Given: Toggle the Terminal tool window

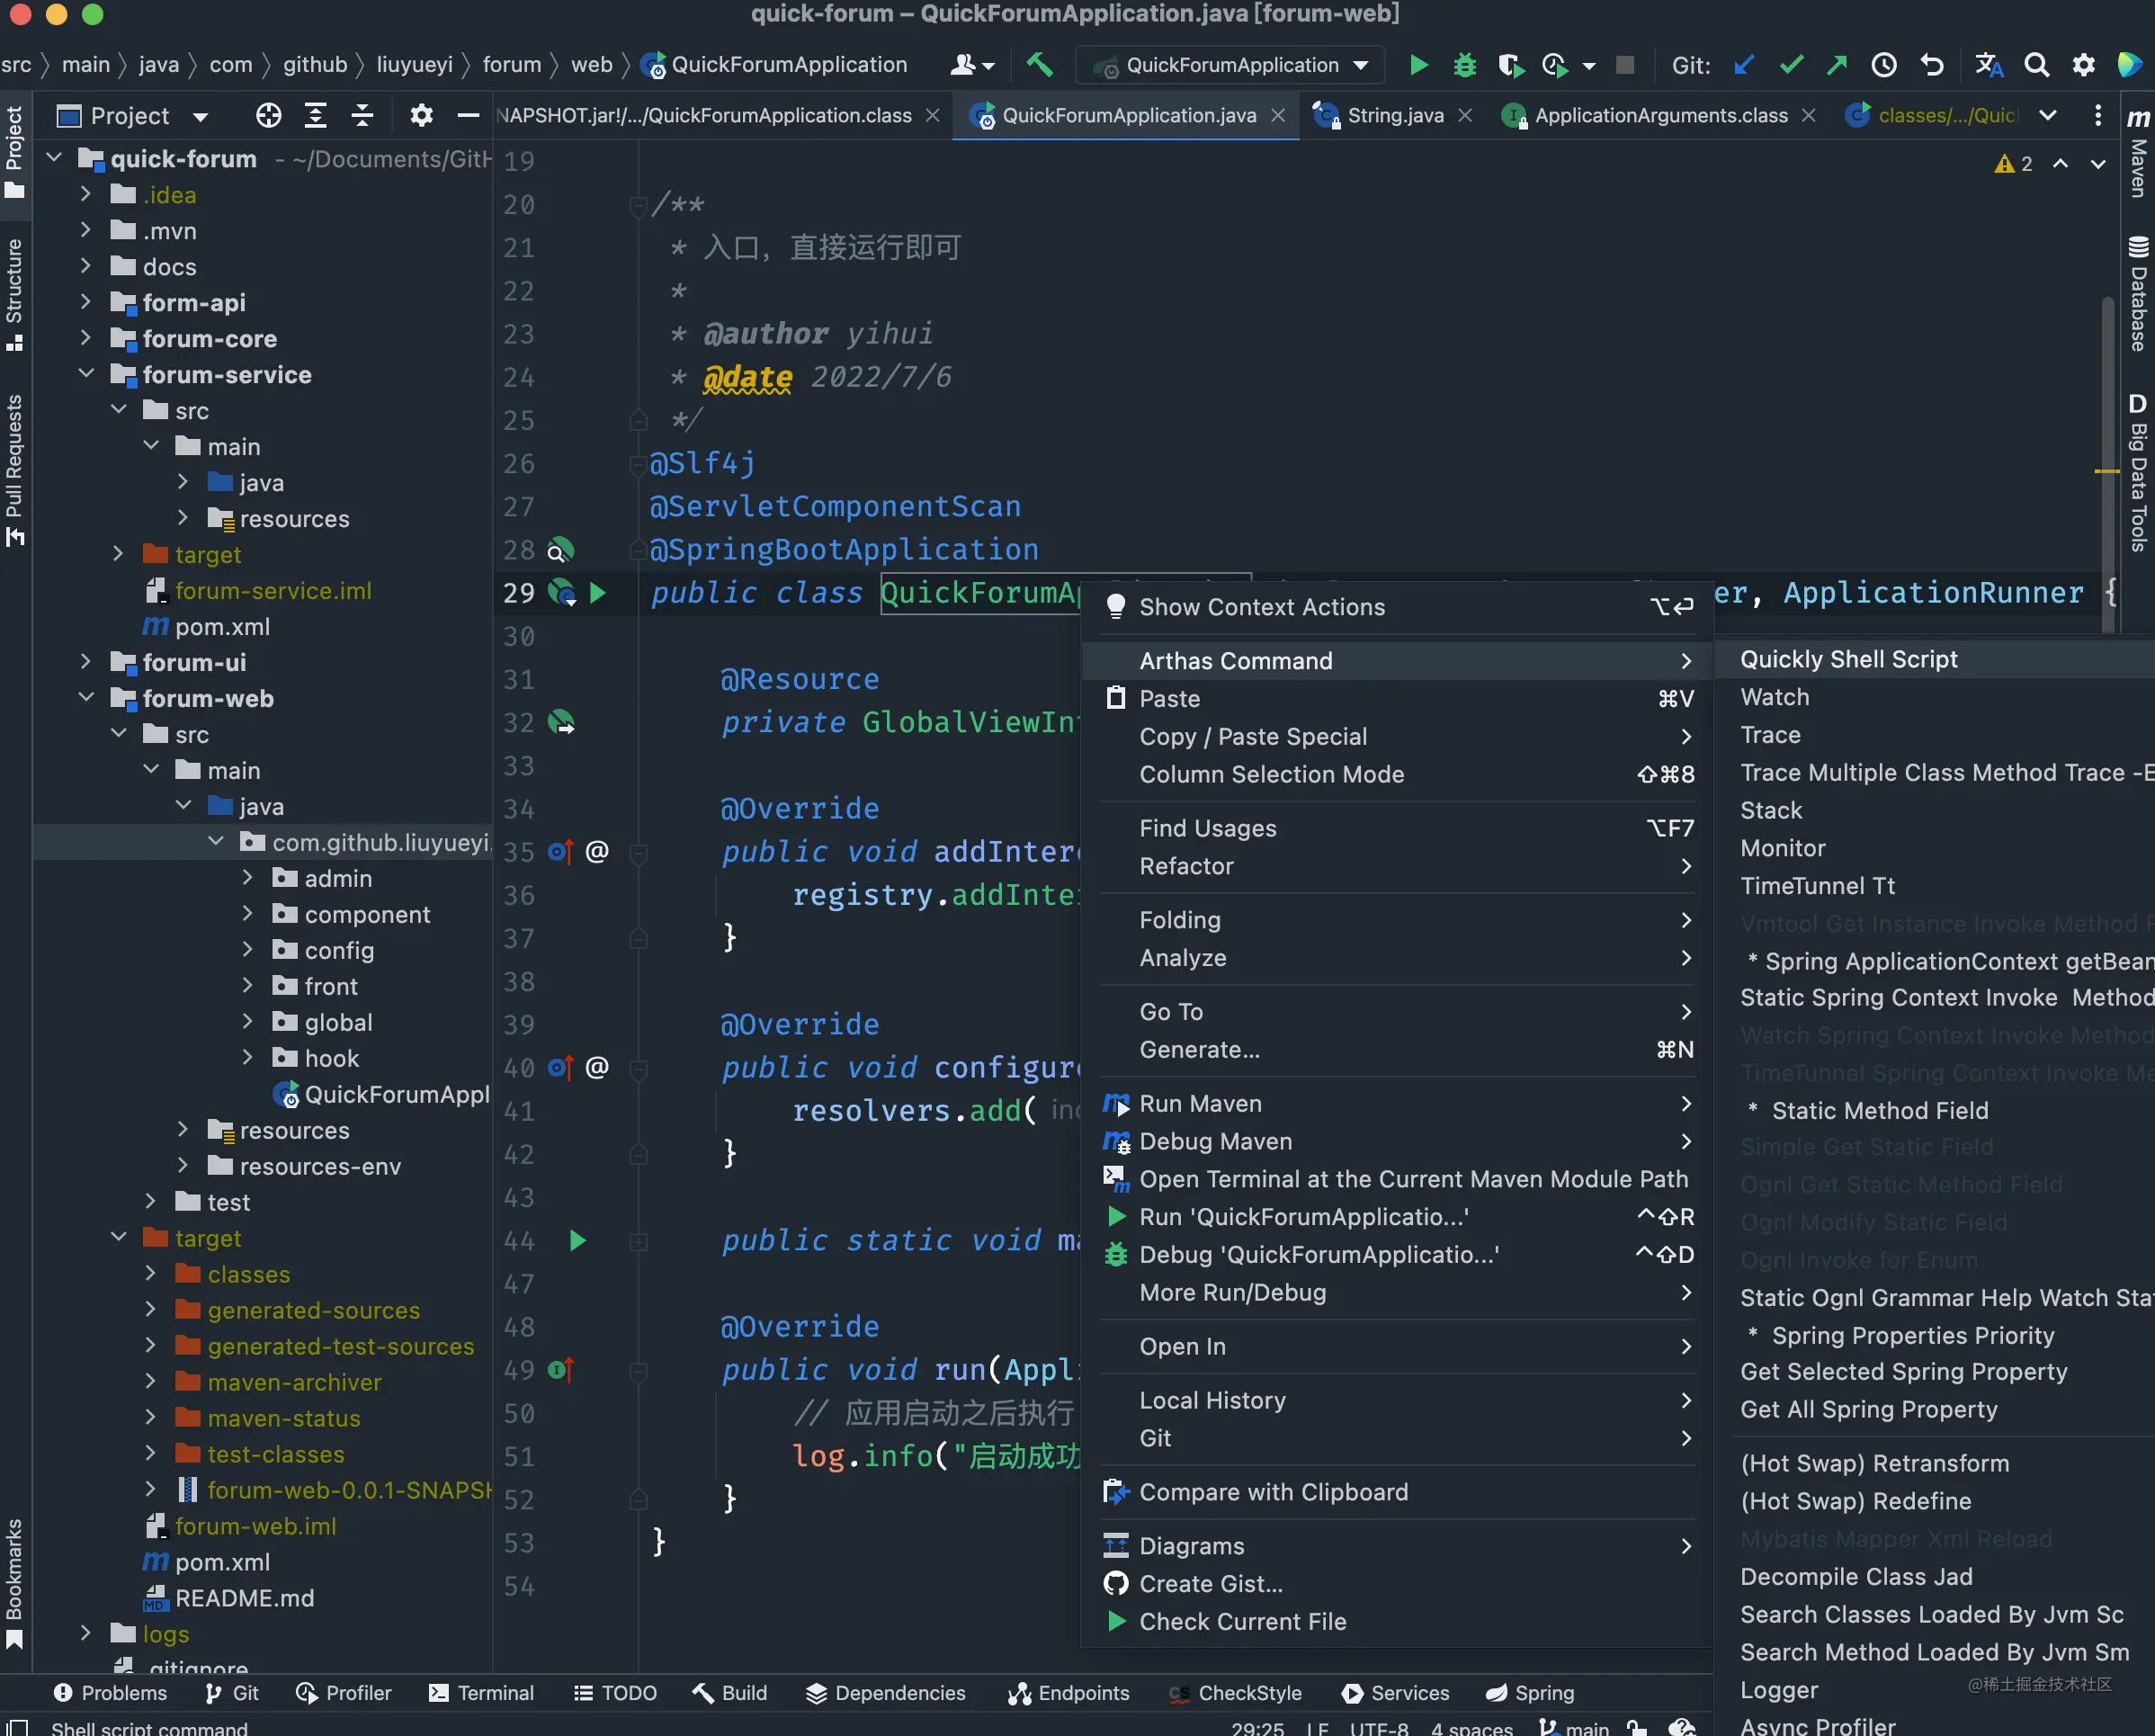Looking at the screenshot, I should [x=481, y=1693].
